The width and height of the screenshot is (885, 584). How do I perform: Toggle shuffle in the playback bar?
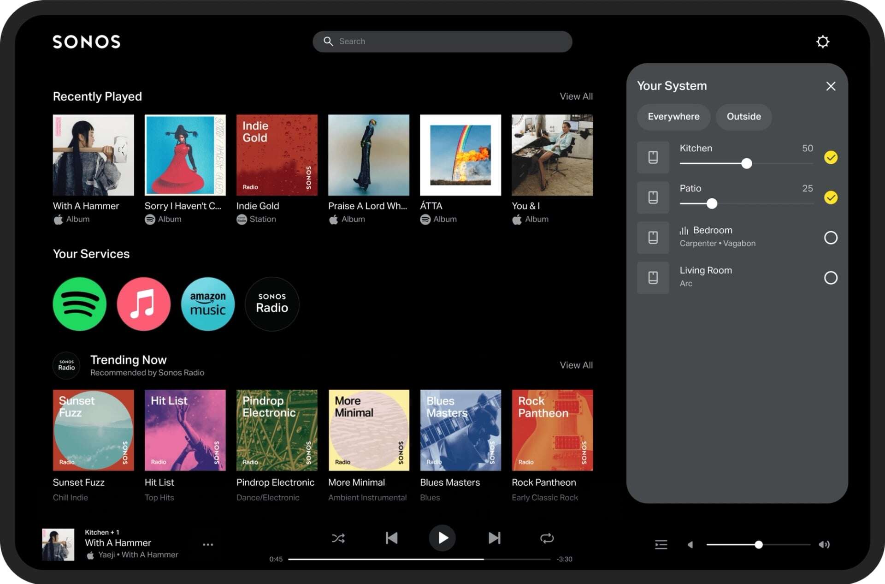click(x=339, y=538)
